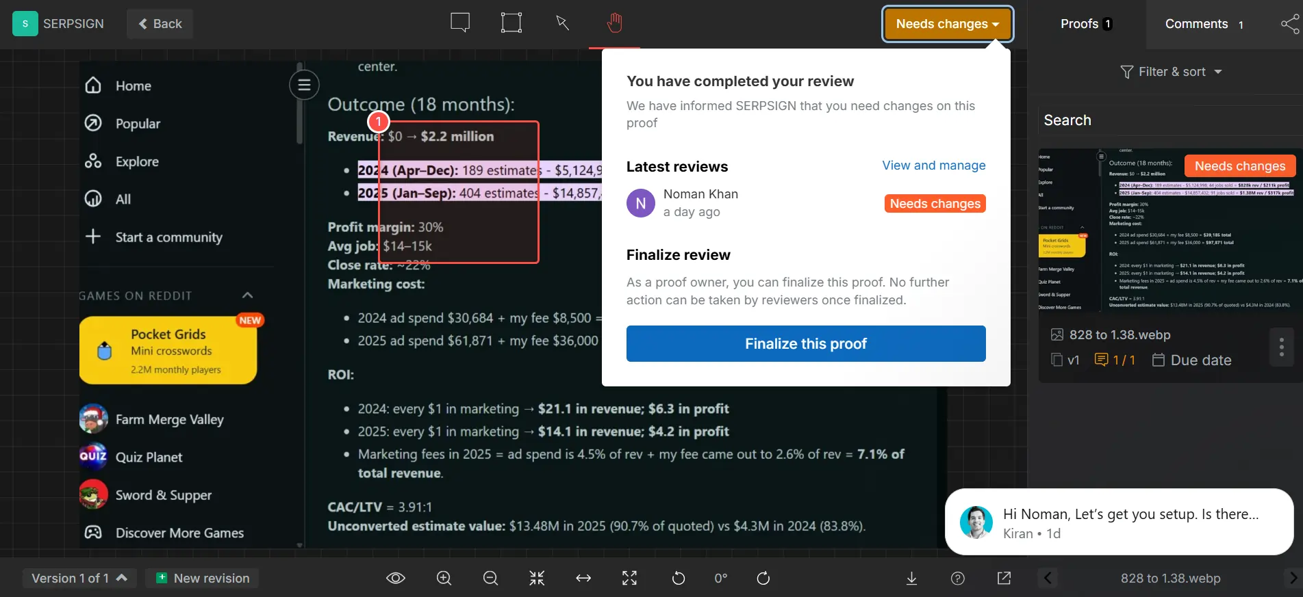
Task: Open Version 1 of 1 selector
Action: [x=79, y=578]
